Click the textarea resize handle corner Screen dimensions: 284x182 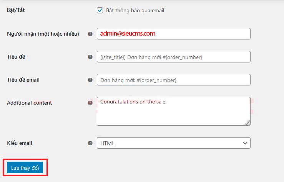pyautogui.click(x=247, y=123)
